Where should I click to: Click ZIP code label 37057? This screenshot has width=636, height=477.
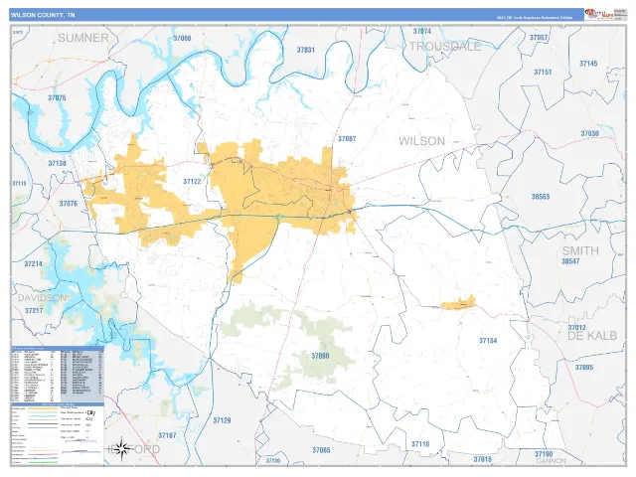coord(539,38)
